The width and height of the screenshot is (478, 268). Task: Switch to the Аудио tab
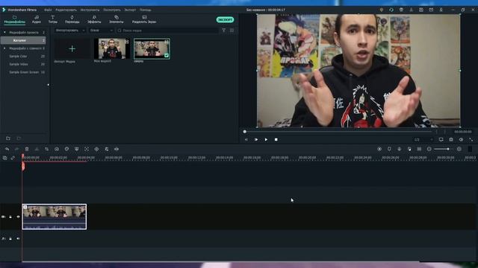[x=37, y=19]
